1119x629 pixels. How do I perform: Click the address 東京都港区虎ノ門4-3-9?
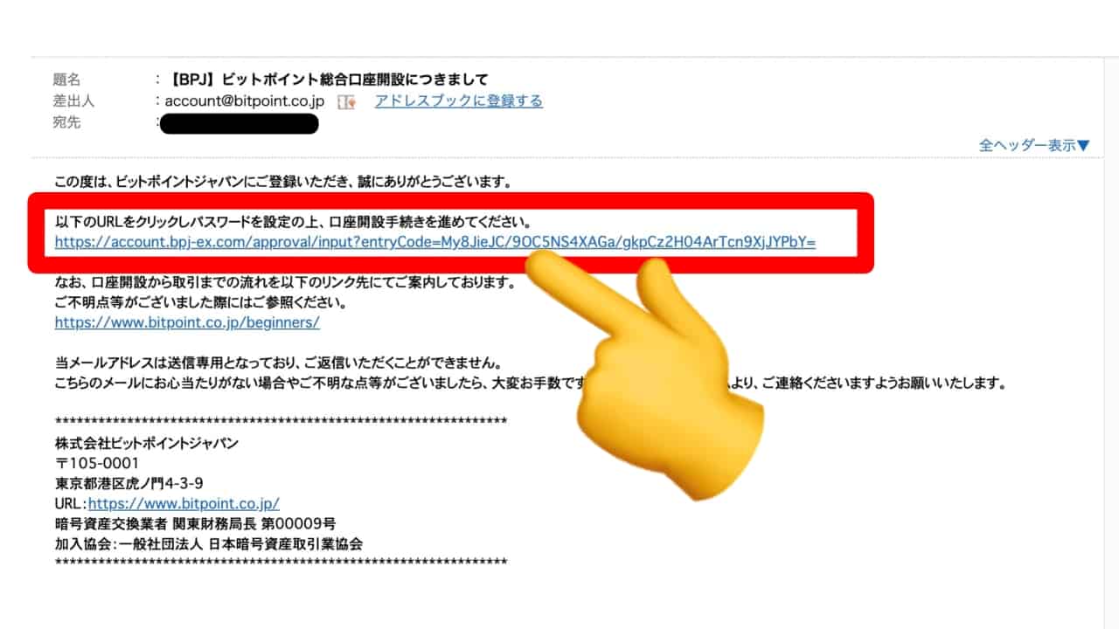tap(129, 483)
